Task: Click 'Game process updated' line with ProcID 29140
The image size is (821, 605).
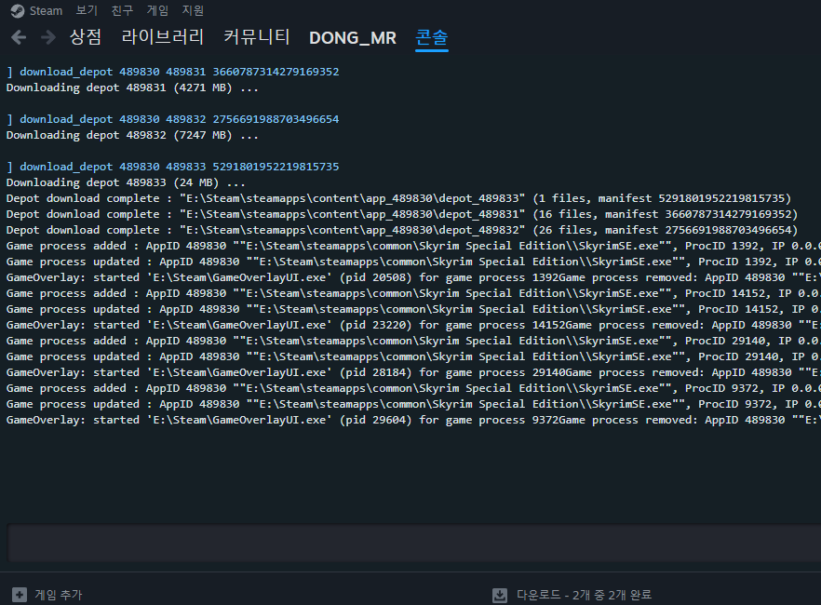Action: click(x=413, y=356)
